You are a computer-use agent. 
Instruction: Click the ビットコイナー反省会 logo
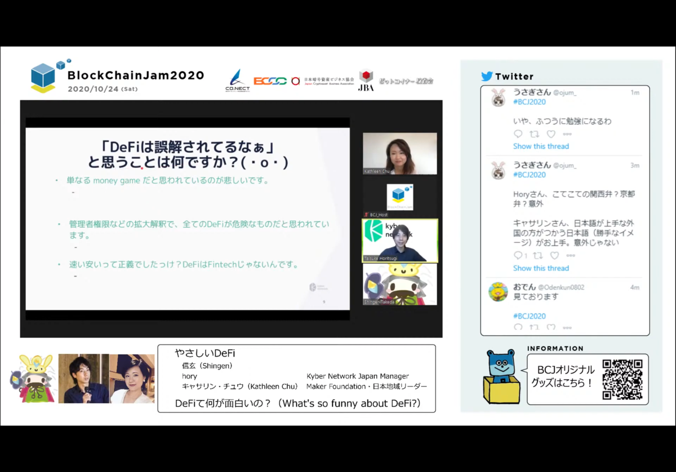click(406, 81)
